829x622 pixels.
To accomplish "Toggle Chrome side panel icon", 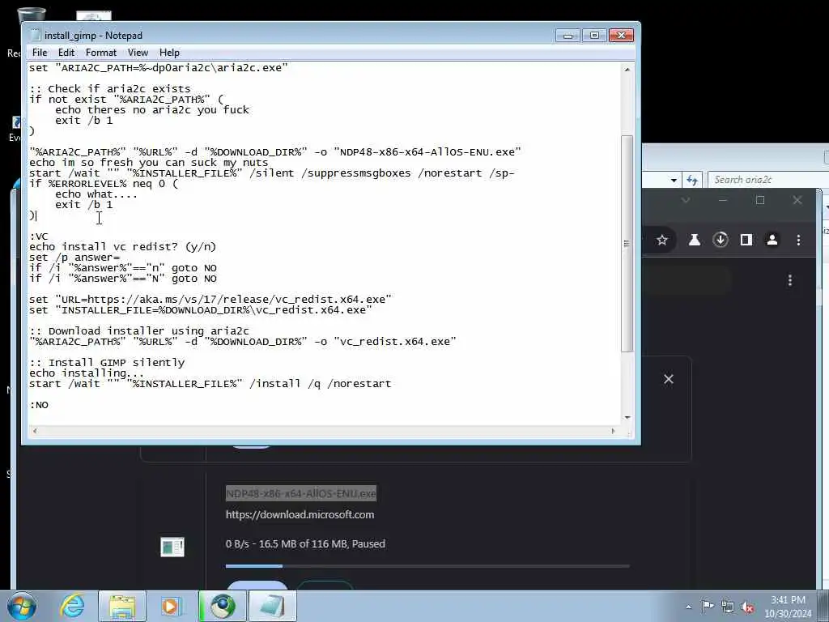I will coord(746,240).
